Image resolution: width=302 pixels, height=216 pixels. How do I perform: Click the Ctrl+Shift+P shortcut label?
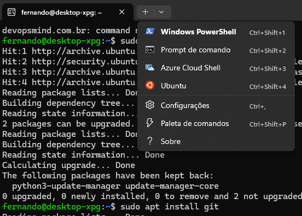coord(268,124)
